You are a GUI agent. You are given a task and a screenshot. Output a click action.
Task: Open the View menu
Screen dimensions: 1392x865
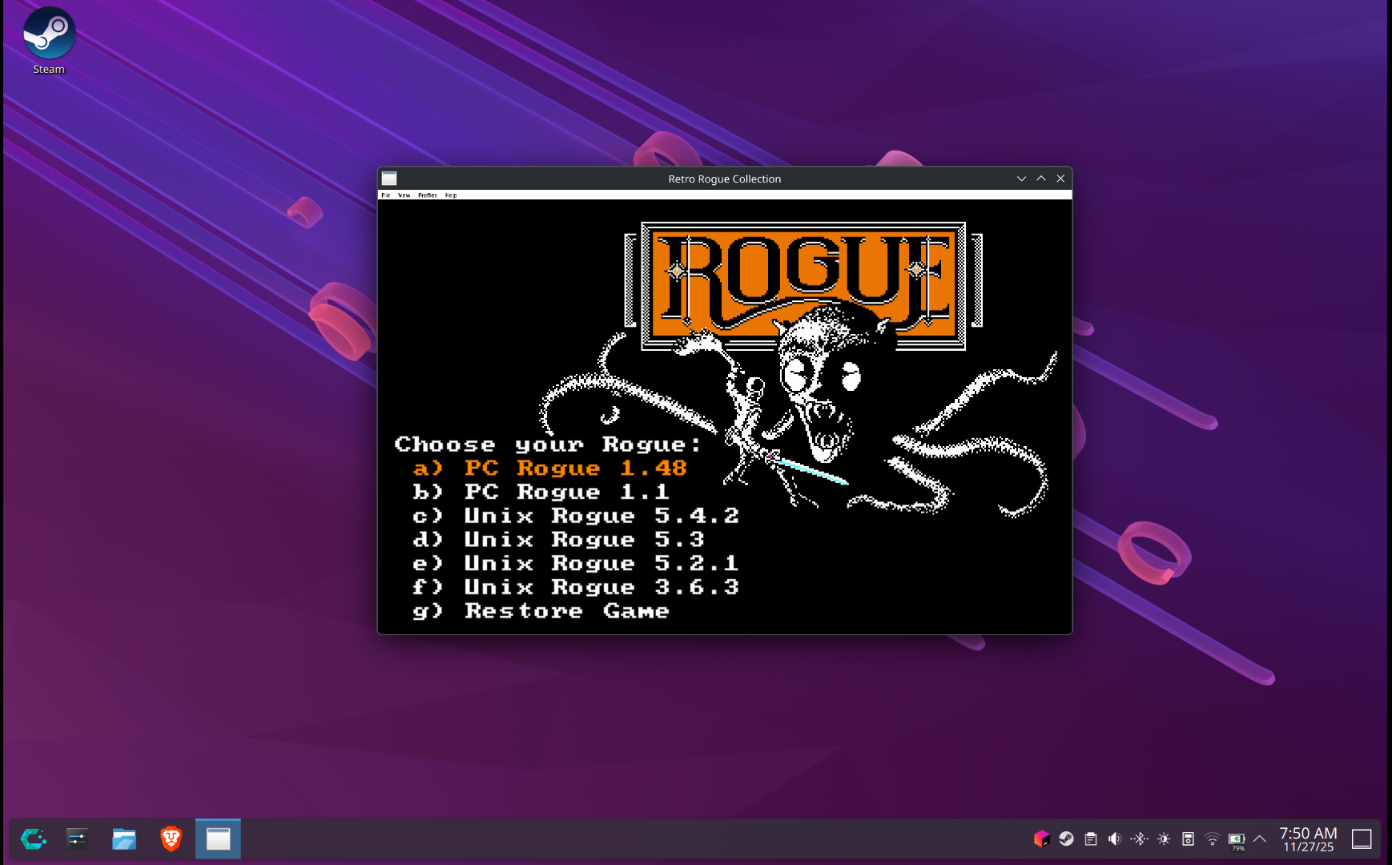(x=404, y=195)
